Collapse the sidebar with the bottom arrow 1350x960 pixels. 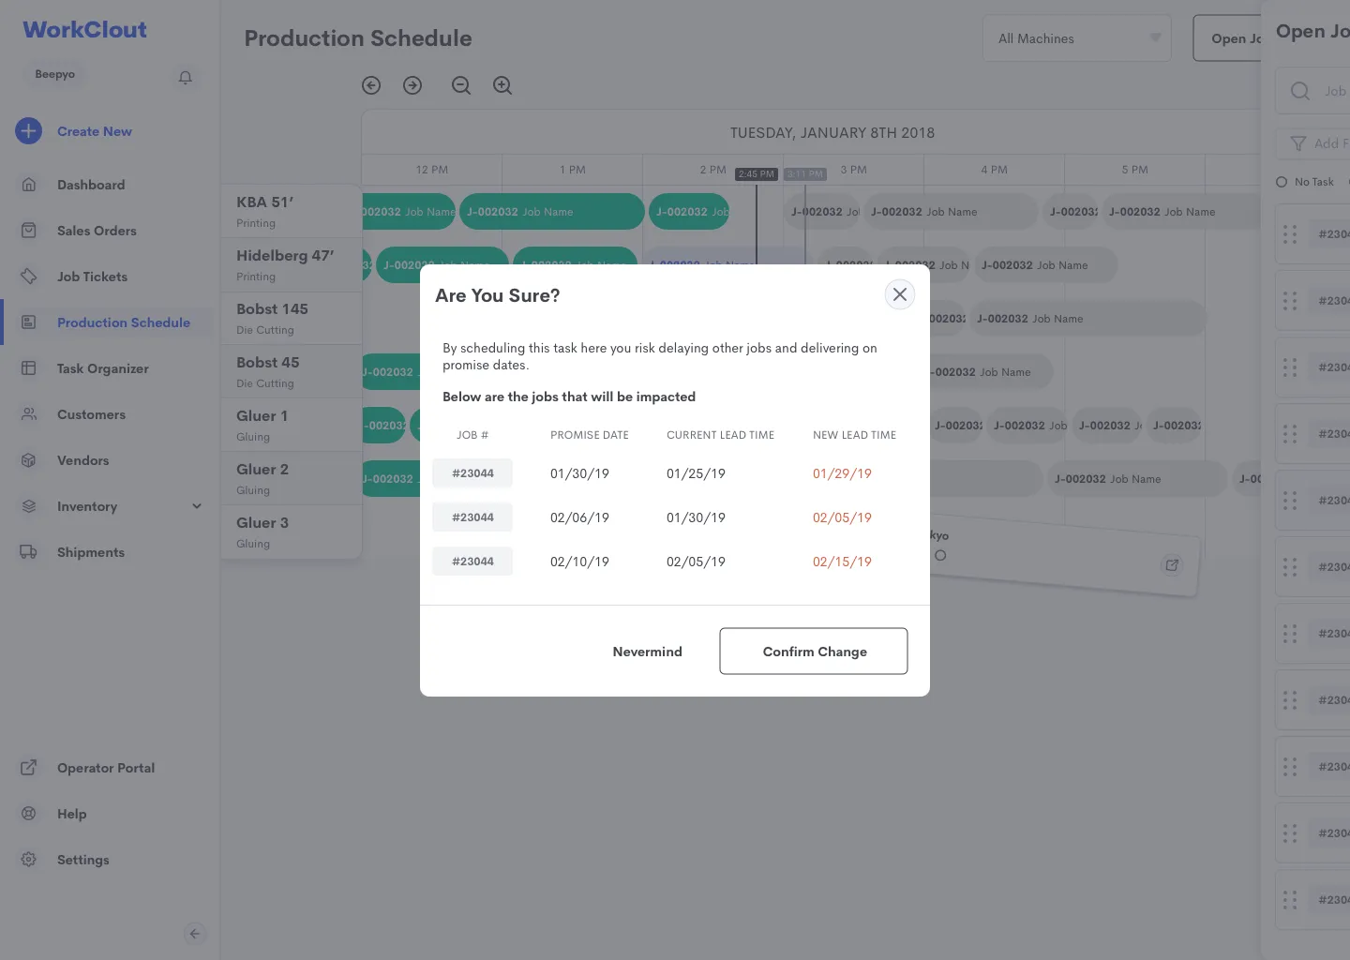tap(196, 934)
